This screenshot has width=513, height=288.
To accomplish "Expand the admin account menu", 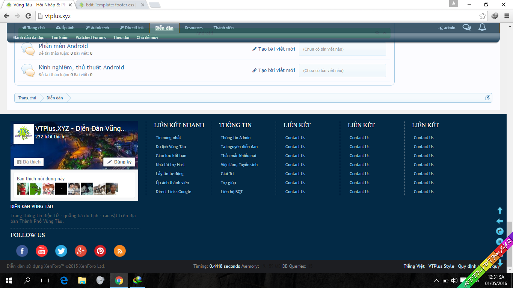I will click(x=447, y=28).
